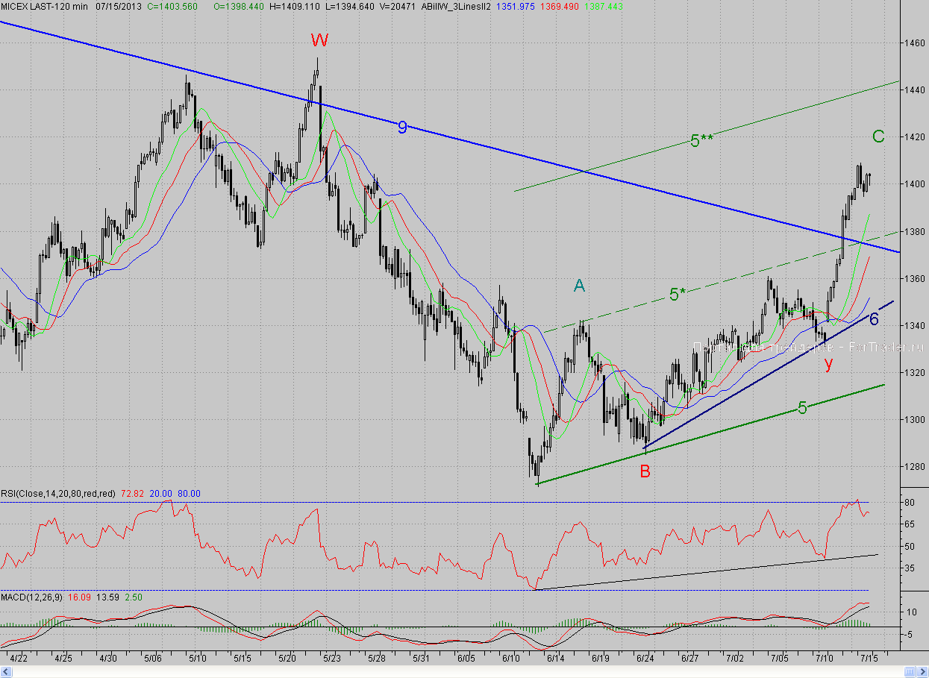Select the red B wave label

pos(645,471)
